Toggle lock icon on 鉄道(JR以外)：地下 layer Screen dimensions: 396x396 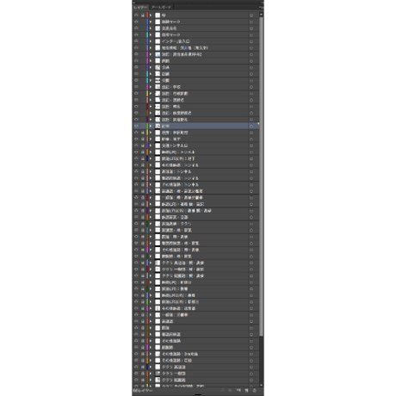pos(143,158)
